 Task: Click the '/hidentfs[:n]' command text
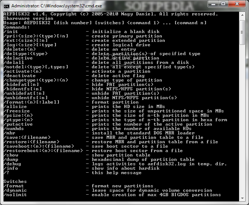[22, 89]
